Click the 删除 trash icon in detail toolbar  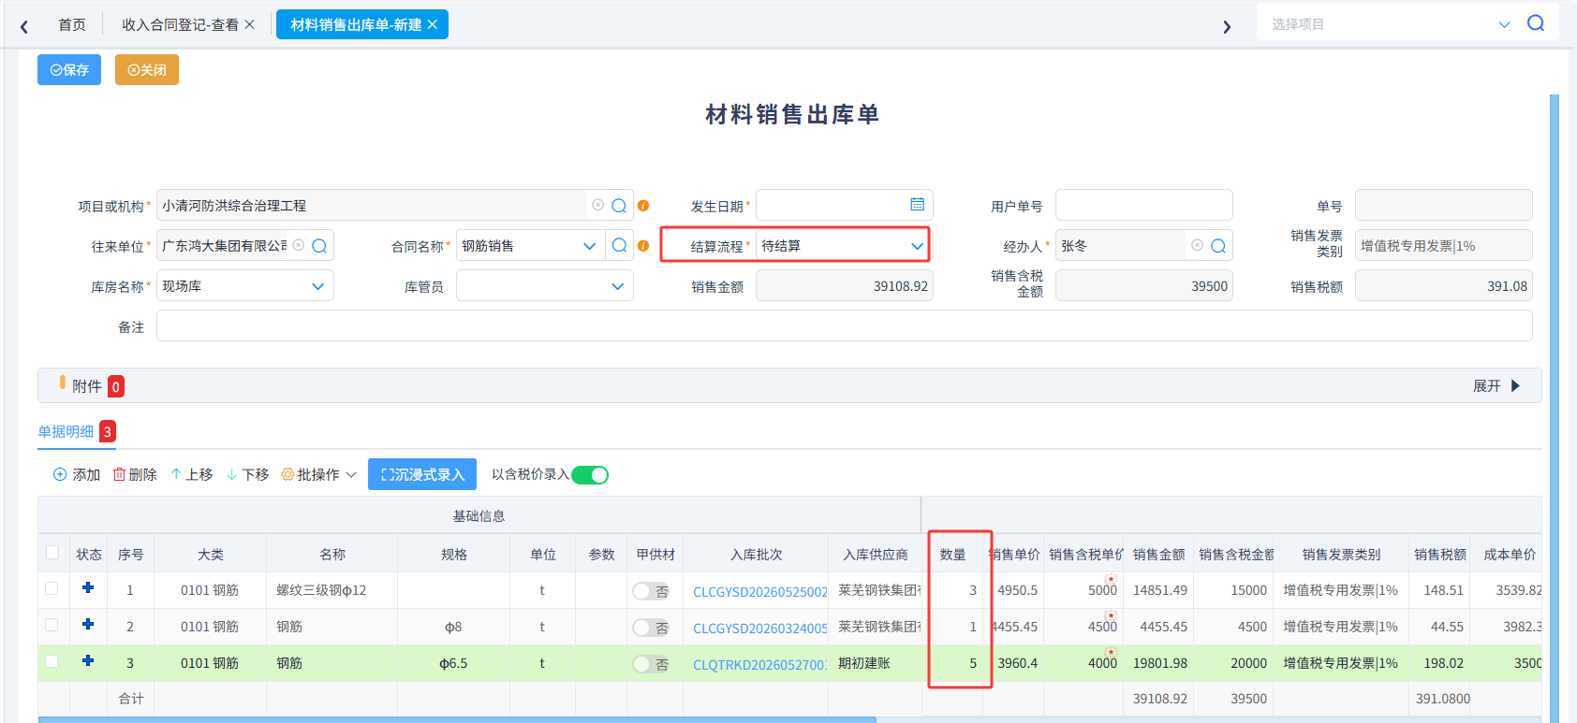(120, 474)
